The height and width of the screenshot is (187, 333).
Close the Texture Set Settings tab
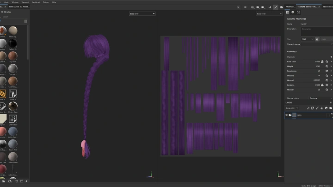pyautogui.click(x=319, y=7)
